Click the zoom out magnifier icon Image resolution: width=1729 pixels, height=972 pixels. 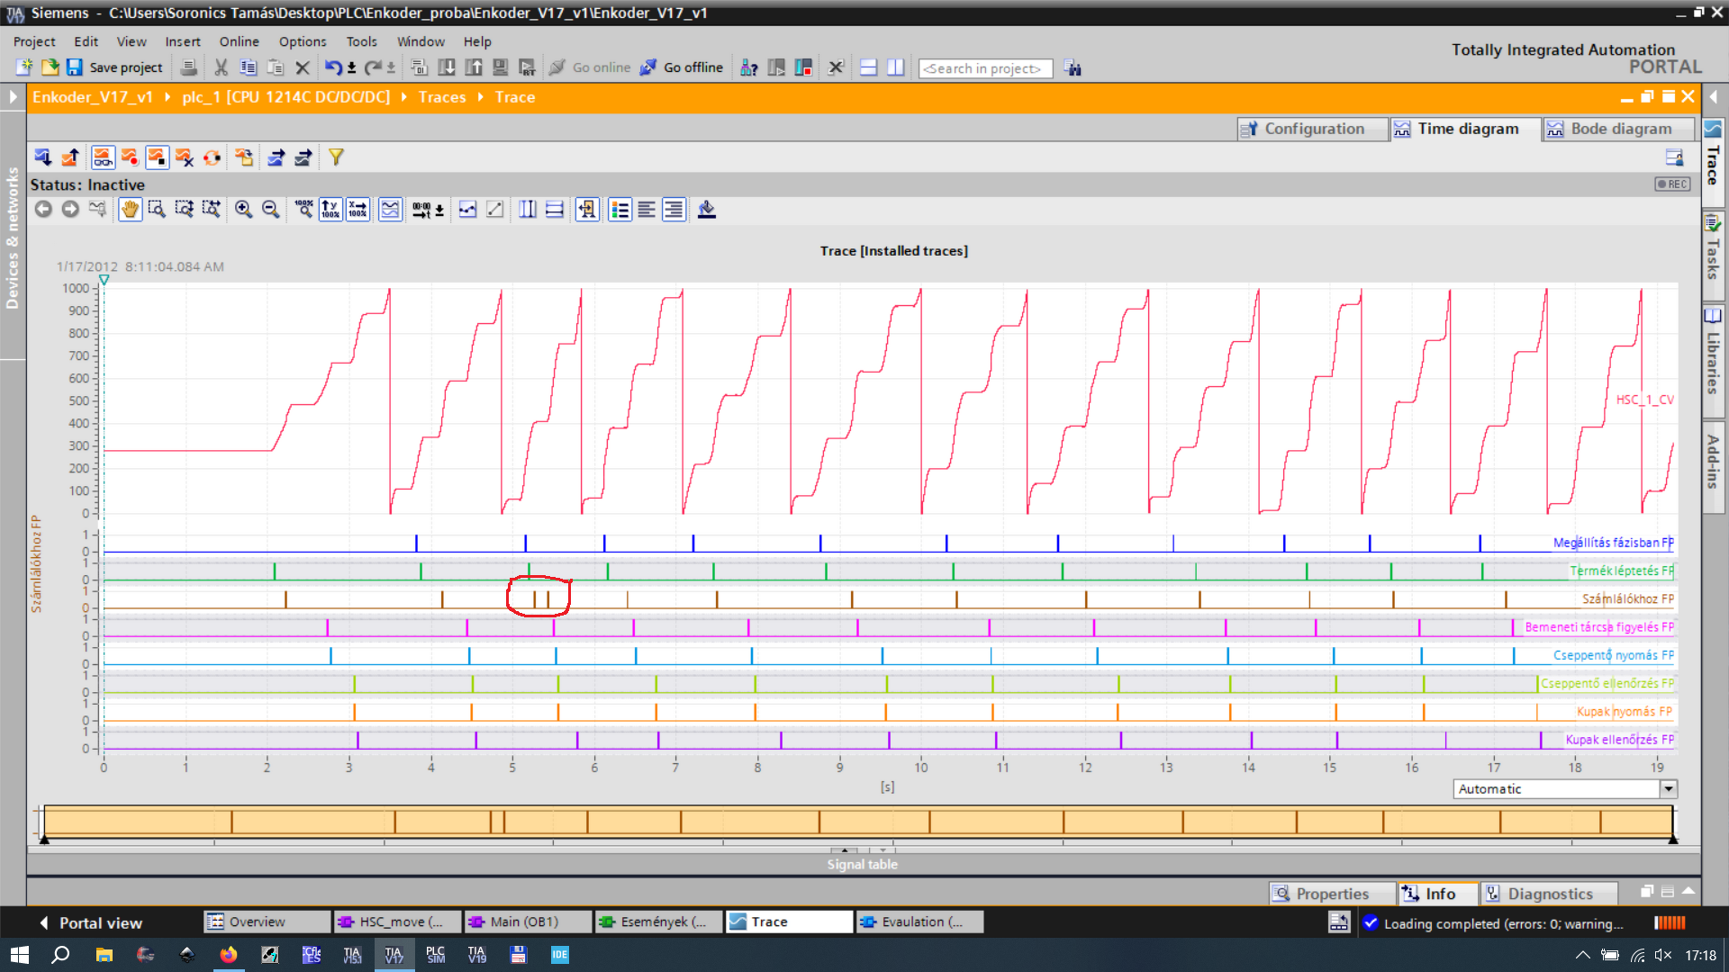click(x=270, y=210)
